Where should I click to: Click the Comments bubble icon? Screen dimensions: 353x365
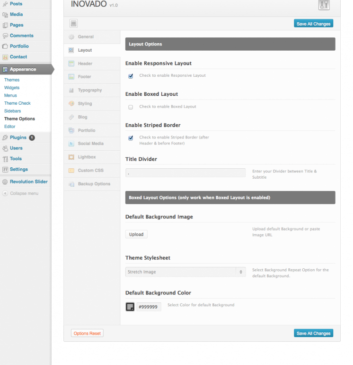tap(5, 36)
